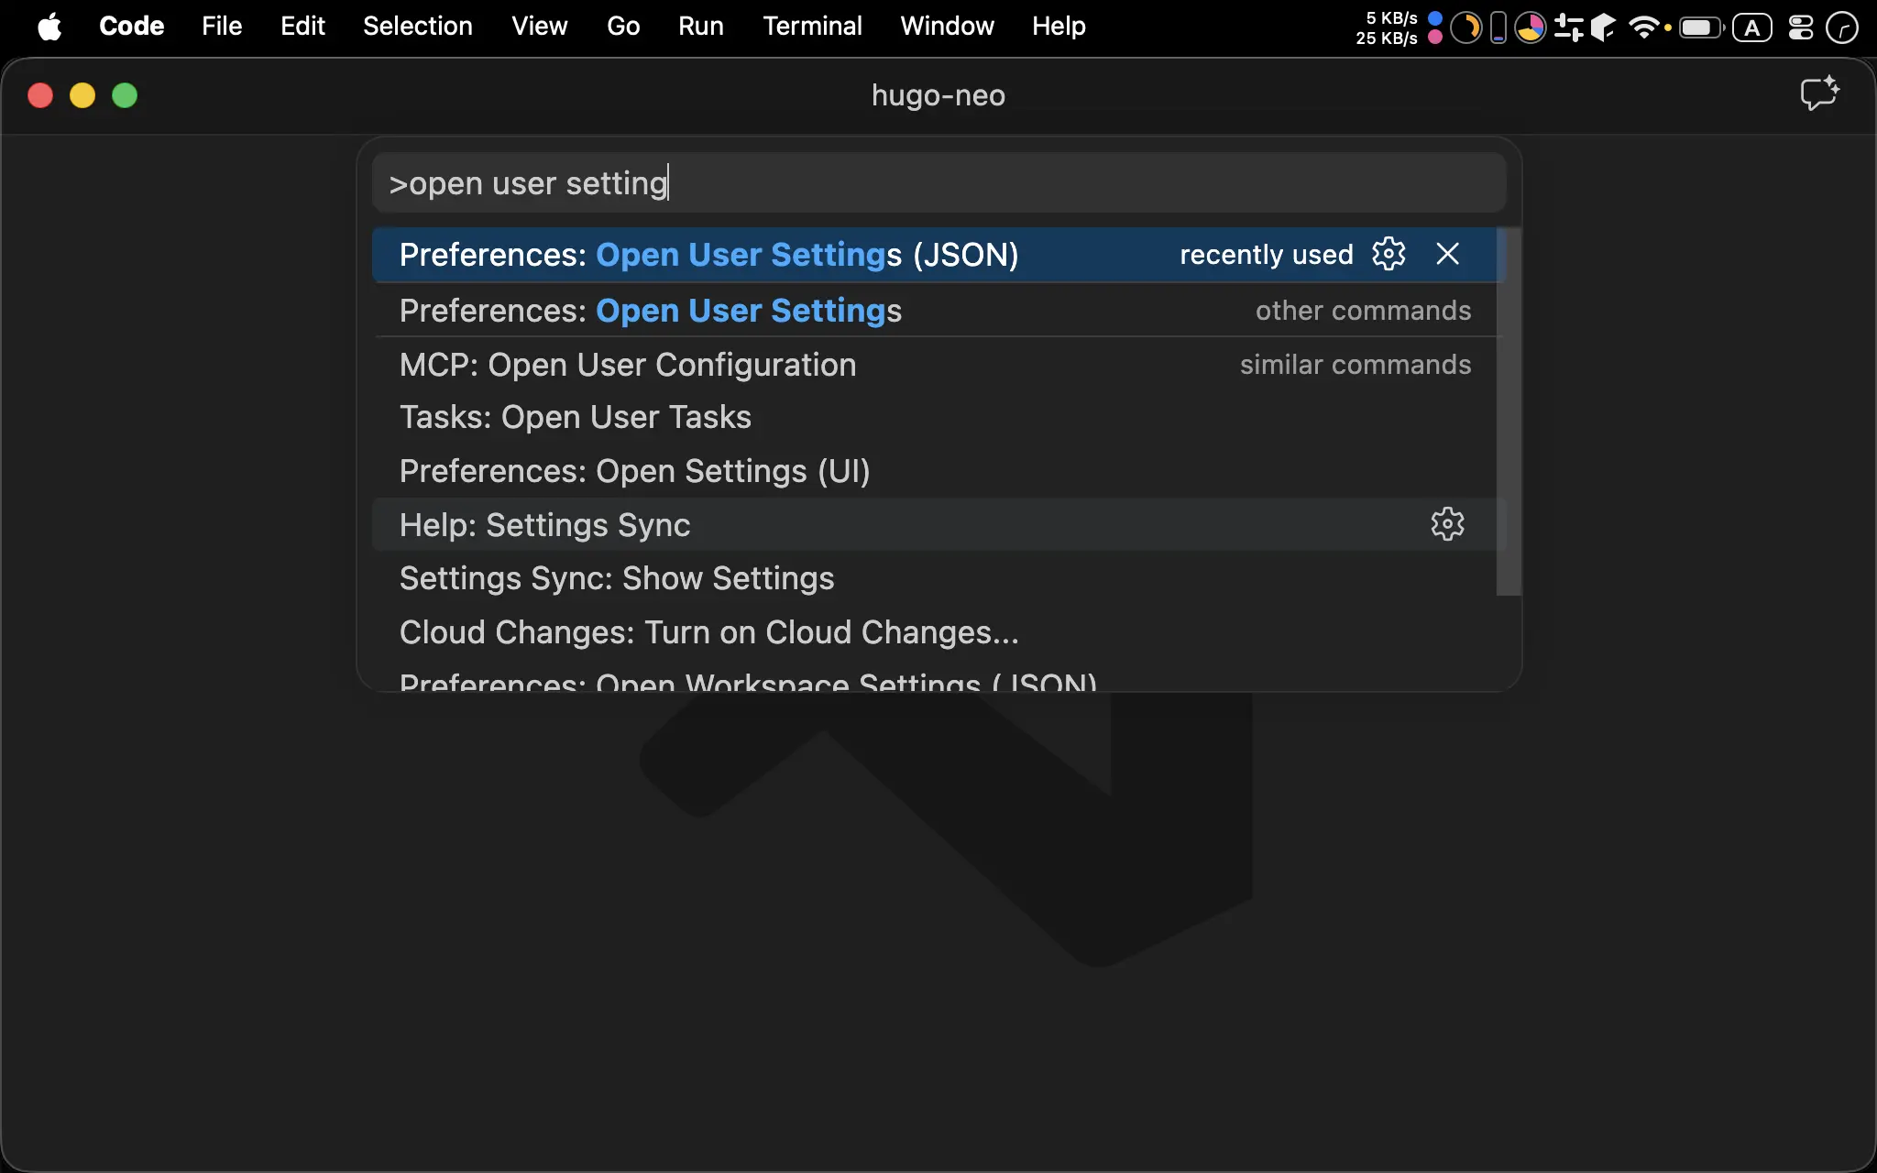This screenshot has height=1173, width=1877.
Task: Click the battery status icon
Action: click(x=1702, y=27)
